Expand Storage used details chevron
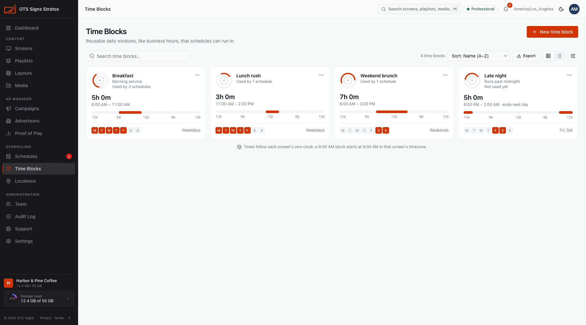Viewport: 586px width, 325px height. (x=68, y=299)
